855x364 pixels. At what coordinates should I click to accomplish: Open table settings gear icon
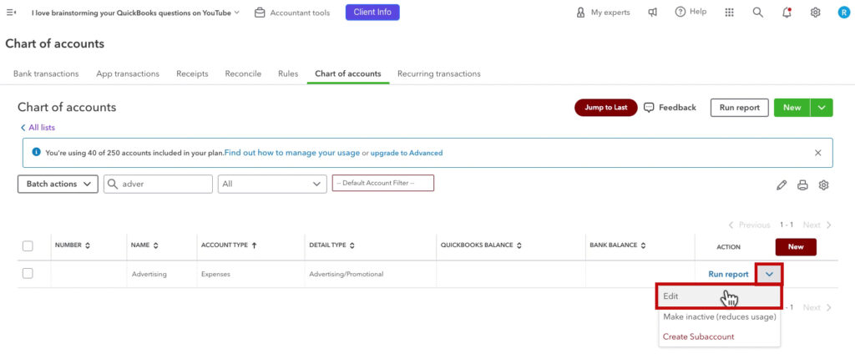(x=823, y=185)
